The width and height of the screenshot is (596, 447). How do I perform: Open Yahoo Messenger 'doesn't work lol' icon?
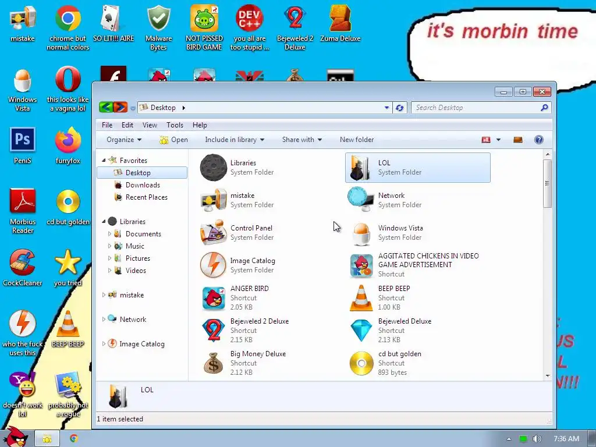(23, 395)
